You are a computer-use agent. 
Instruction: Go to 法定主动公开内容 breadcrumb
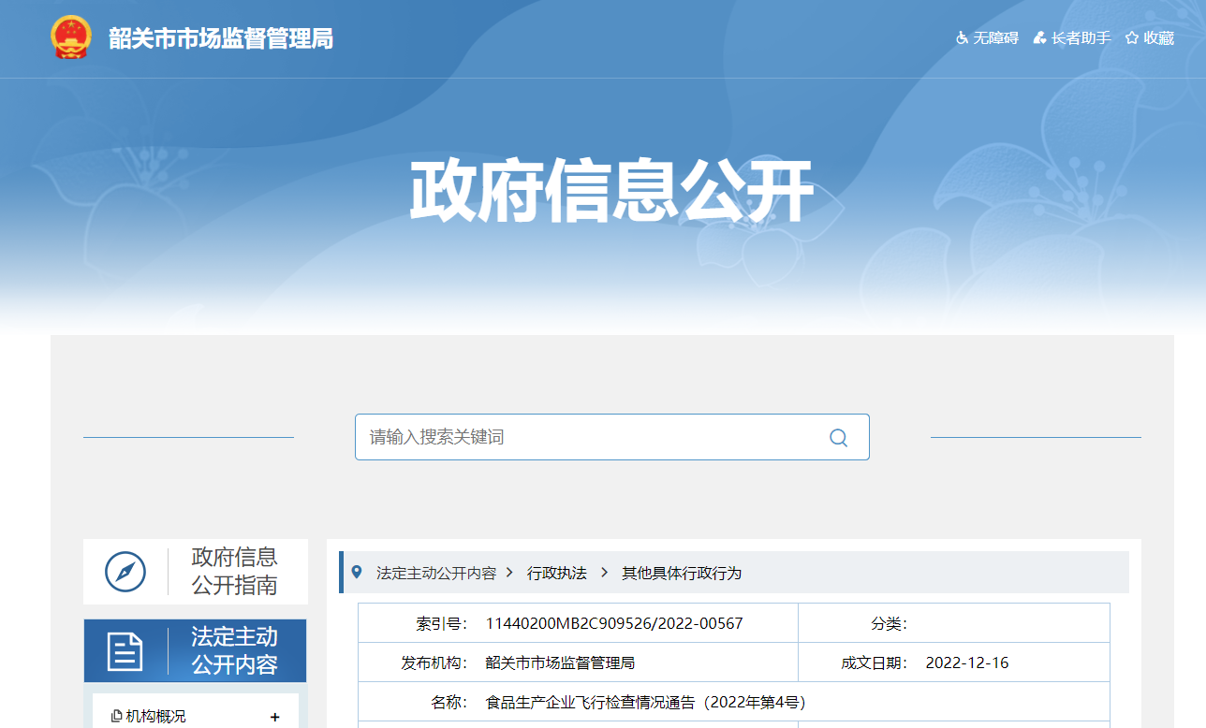pyautogui.click(x=436, y=573)
